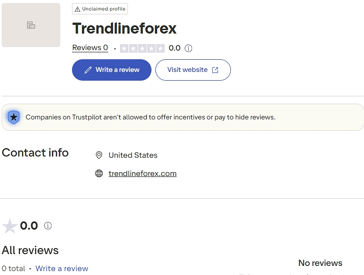Click the Unclaimed profile badge
364x275 pixels.
100,9
